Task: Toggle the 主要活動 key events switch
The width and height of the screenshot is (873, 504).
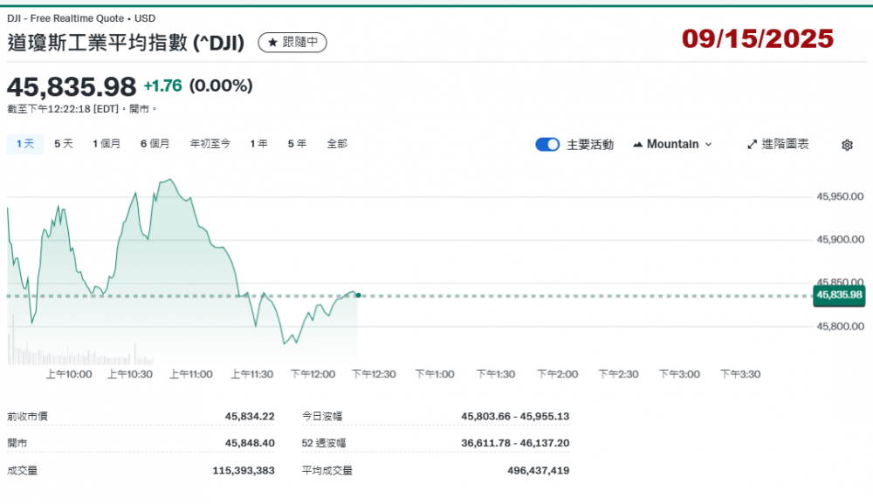Action: tap(547, 145)
